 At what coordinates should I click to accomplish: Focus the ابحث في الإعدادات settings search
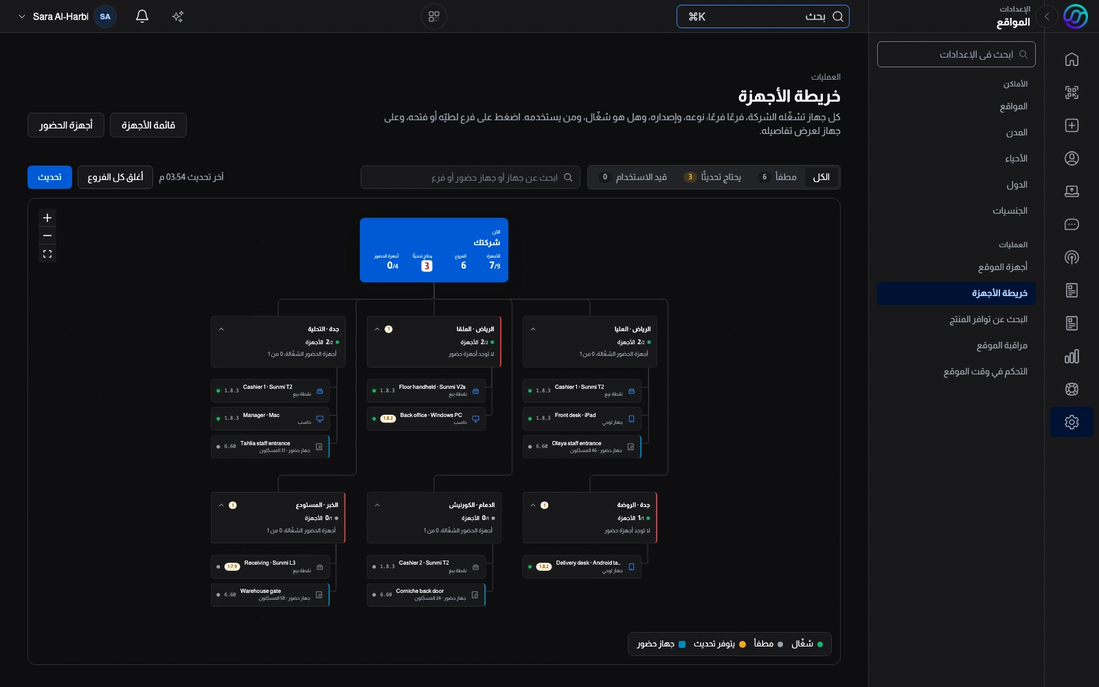tap(956, 54)
